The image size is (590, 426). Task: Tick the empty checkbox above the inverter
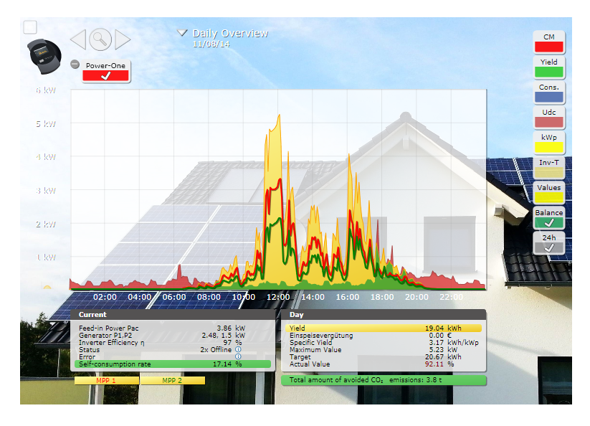click(30, 27)
